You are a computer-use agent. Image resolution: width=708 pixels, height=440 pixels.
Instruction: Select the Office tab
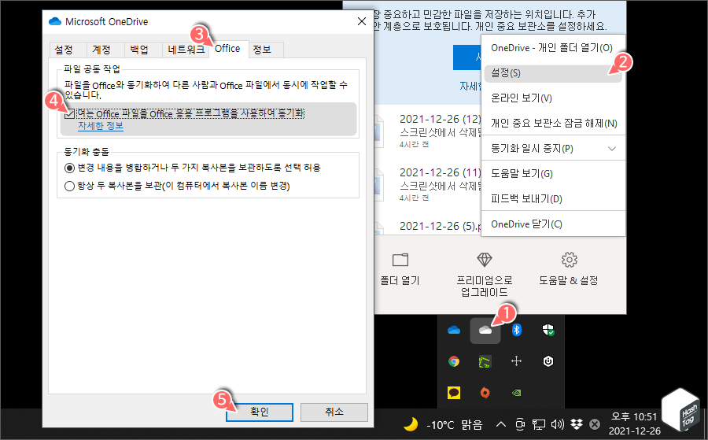227,49
